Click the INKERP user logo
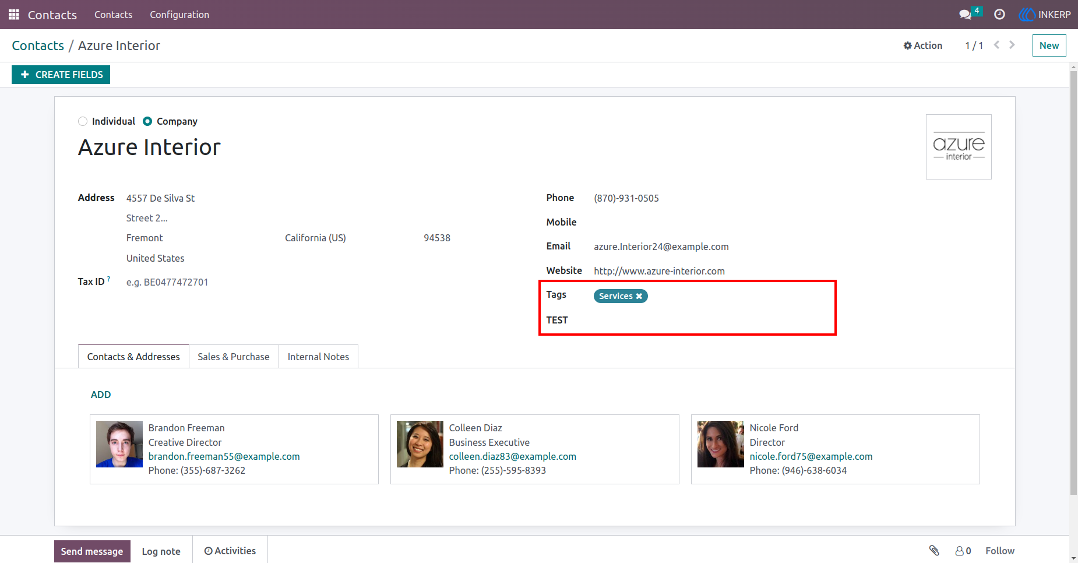1078x563 pixels. (1045, 15)
